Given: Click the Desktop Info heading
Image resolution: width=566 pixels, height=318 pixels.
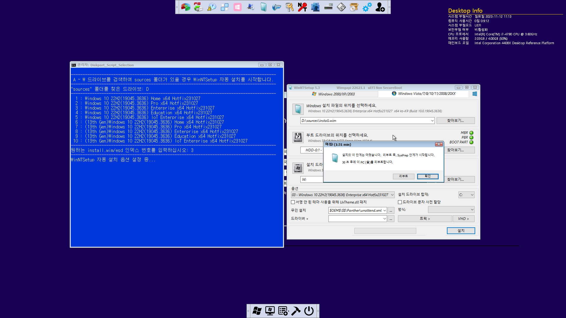Looking at the screenshot, I should pyautogui.click(x=465, y=11).
